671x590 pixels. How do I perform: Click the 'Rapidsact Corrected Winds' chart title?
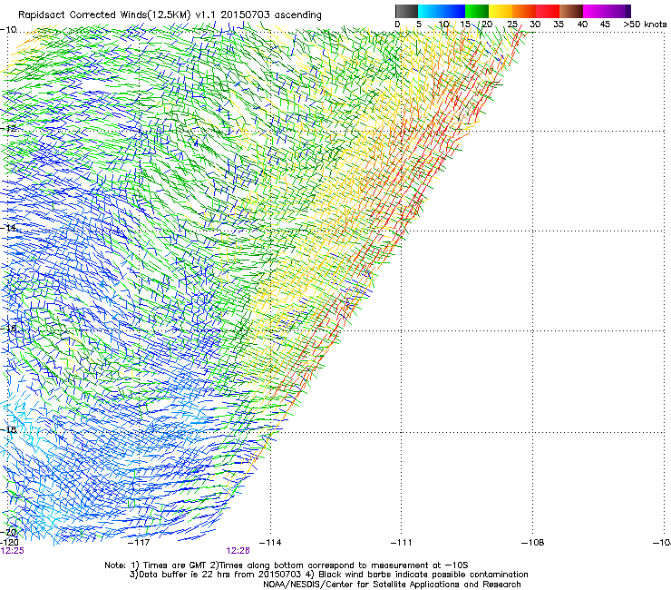(x=170, y=15)
